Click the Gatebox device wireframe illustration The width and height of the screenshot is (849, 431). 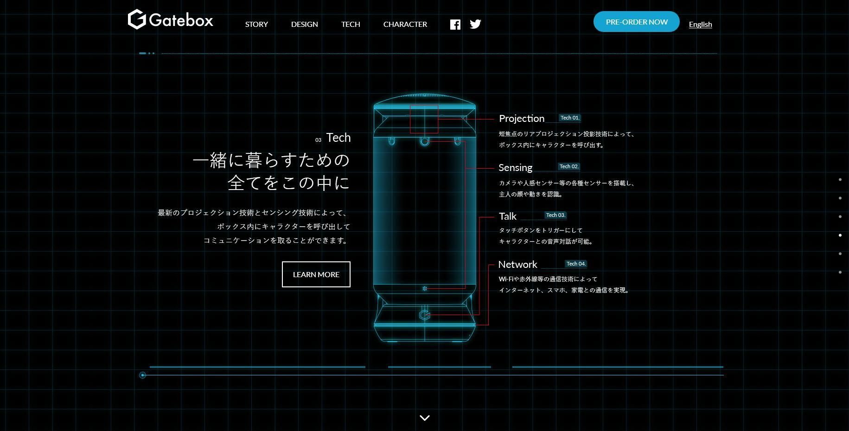click(425, 218)
